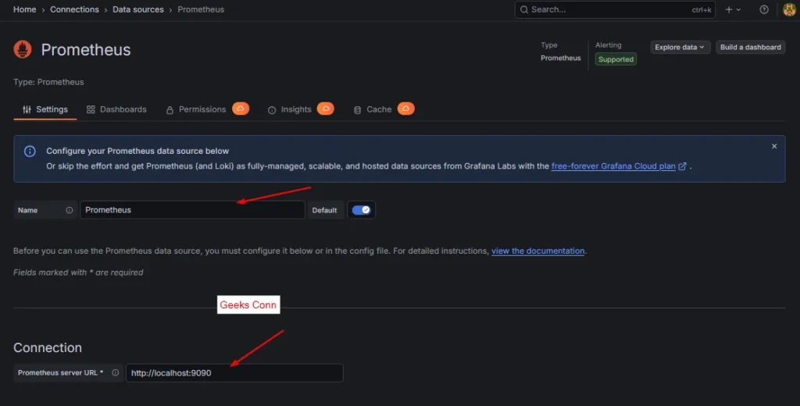This screenshot has height=406, width=800.
Task: Click the cloud badge beside Cache
Action: [406, 109]
